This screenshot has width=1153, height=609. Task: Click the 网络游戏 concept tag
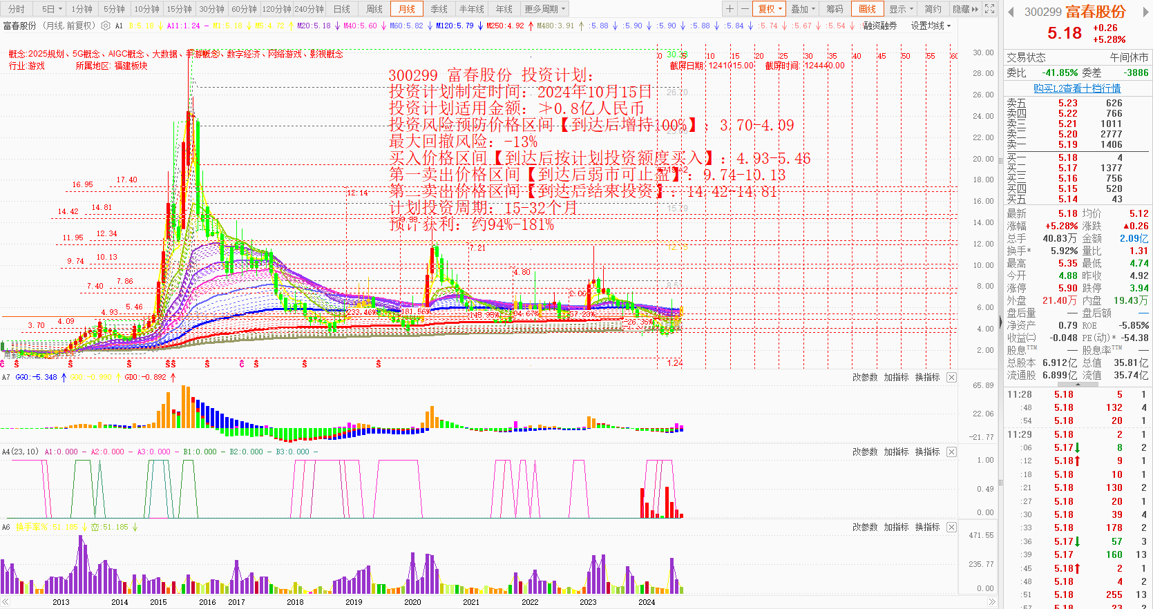pos(285,54)
